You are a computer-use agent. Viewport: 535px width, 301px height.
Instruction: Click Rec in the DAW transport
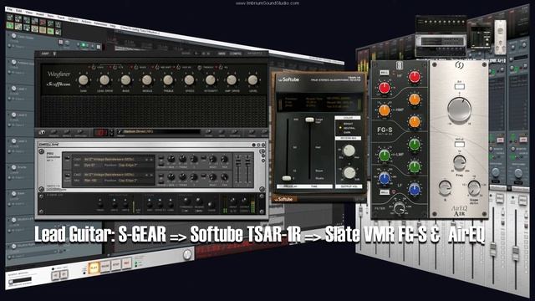tap(127, 263)
